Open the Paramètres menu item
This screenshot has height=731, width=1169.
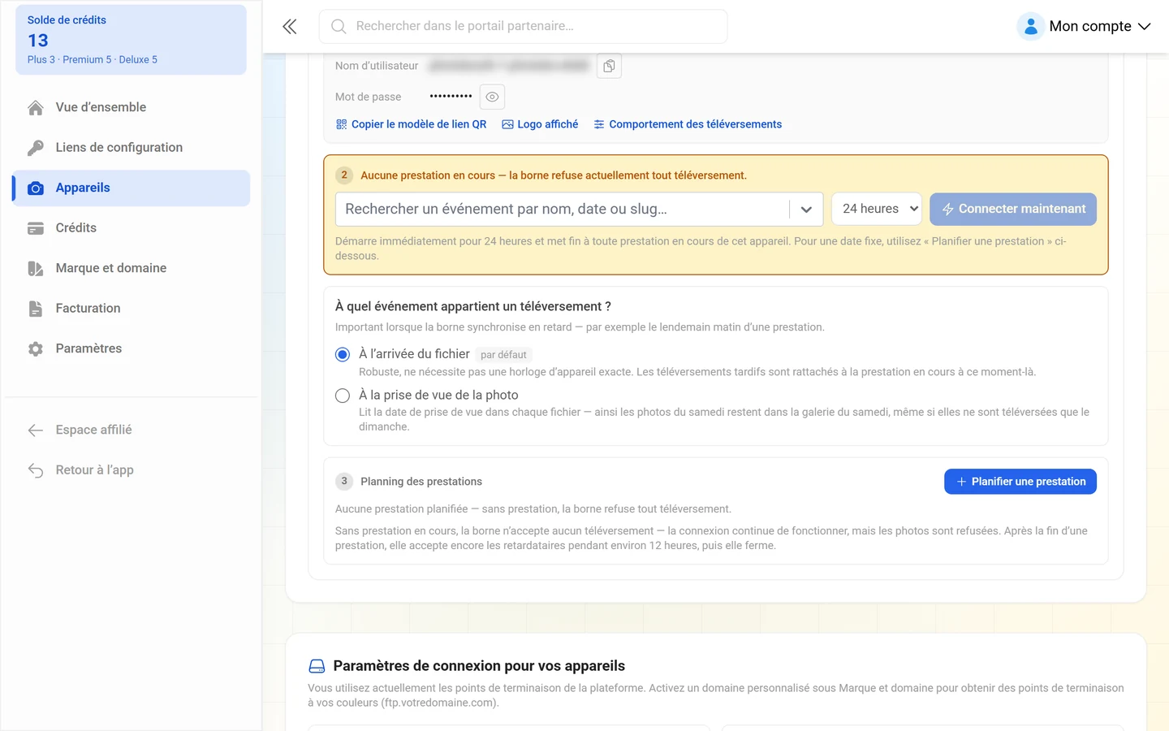132,349
